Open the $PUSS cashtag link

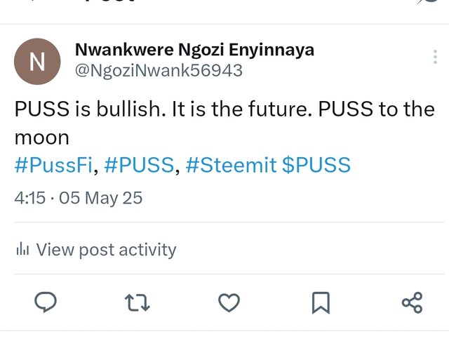click(316, 165)
